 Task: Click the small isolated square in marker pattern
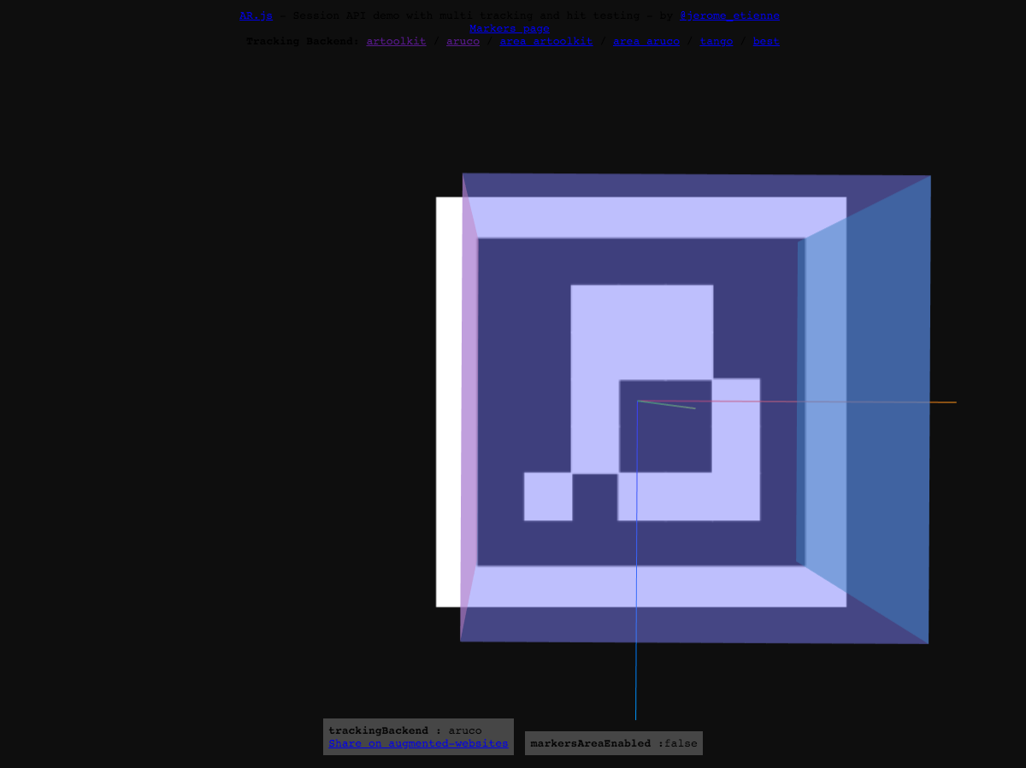pos(548,496)
